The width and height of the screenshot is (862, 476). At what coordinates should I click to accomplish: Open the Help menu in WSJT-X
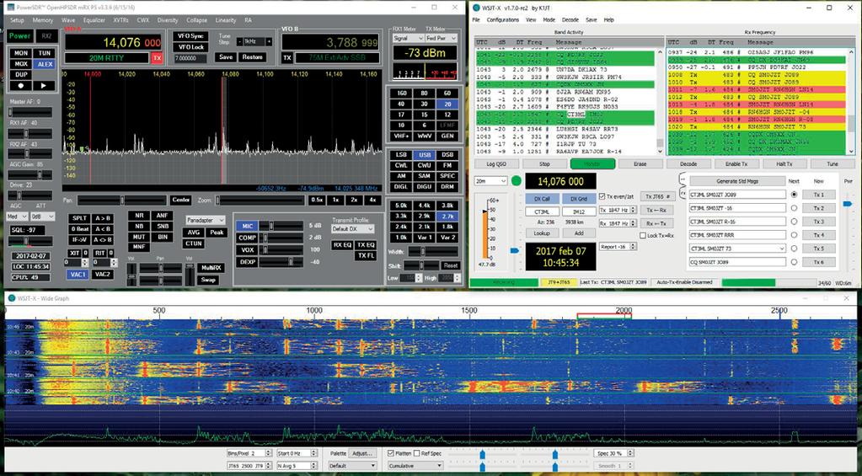click(608, 19)
